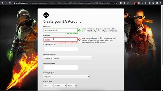Open Chrome three-dot menu
Viewport: 163px width, 91px height.
click(x=161, y=3)
